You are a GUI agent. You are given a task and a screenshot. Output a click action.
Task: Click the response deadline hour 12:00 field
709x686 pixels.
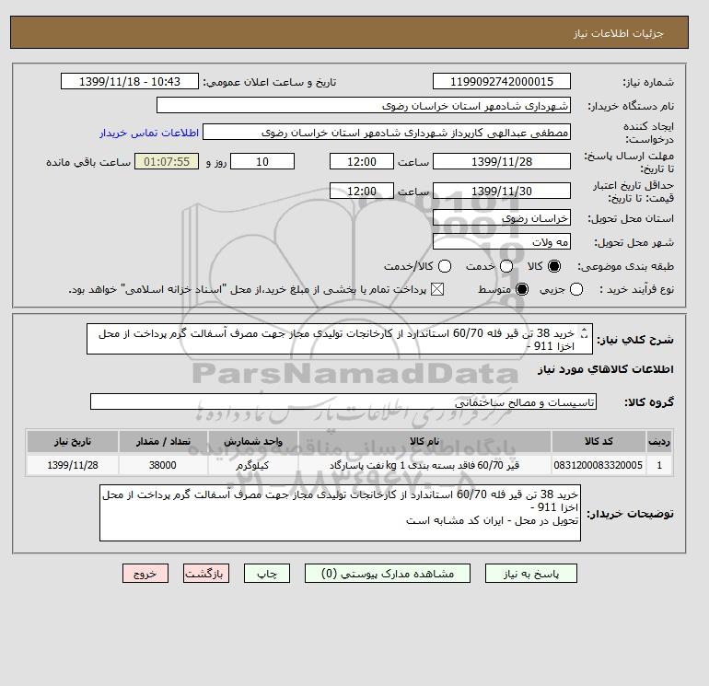point(362,161)
